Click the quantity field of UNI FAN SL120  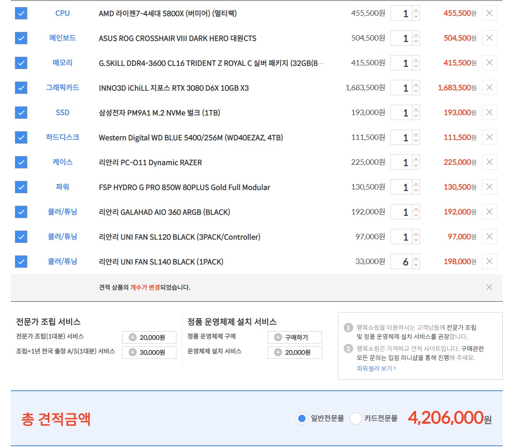402,237
